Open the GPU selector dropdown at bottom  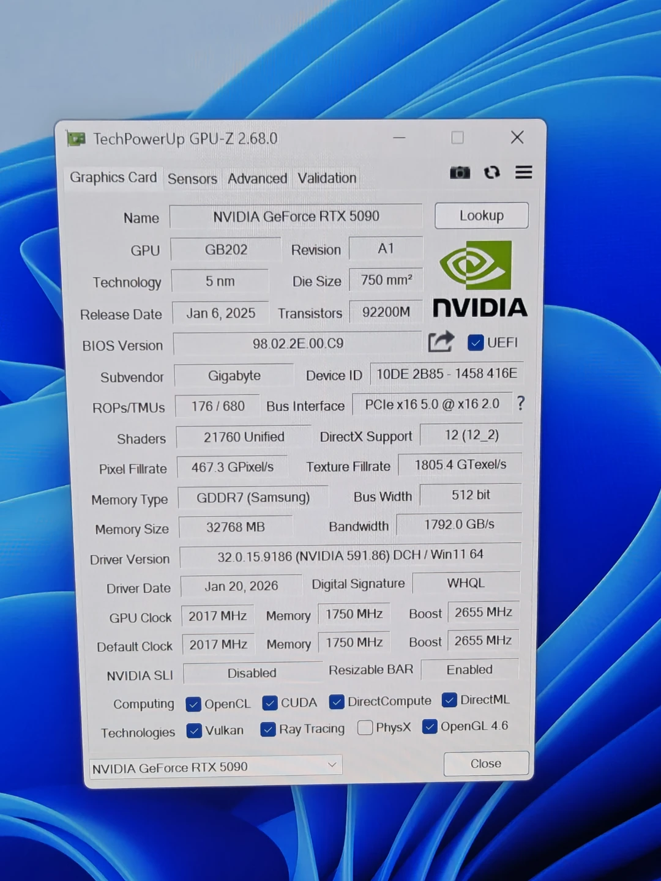click(x=215, y=767)
